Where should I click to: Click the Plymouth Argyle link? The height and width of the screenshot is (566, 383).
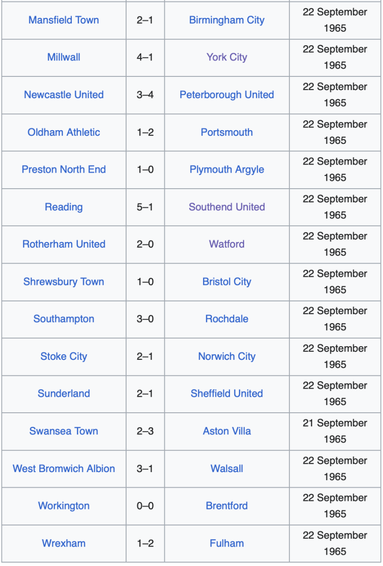coord(227,169)
